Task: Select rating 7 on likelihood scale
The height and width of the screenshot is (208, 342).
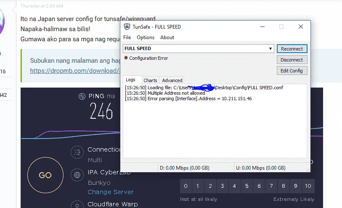Action: pos(271,186)
